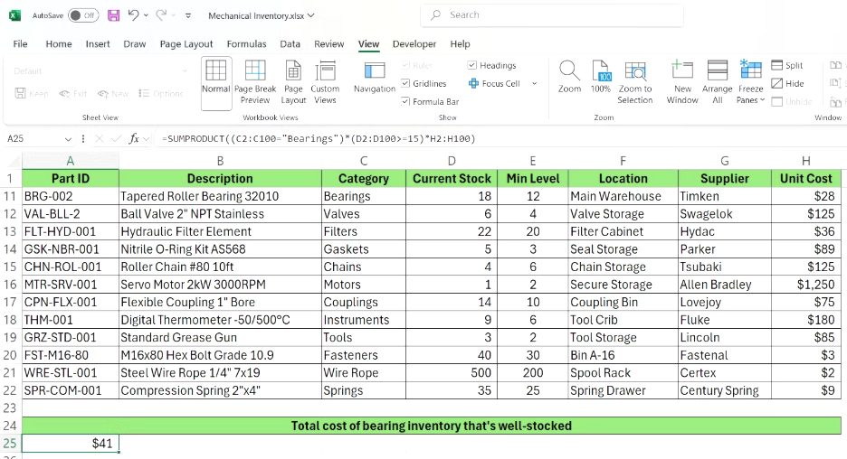Viewport: 847px width, 459px height.
Task: Select the Swagelok supplier cell
Action: (x=724, y=214)
